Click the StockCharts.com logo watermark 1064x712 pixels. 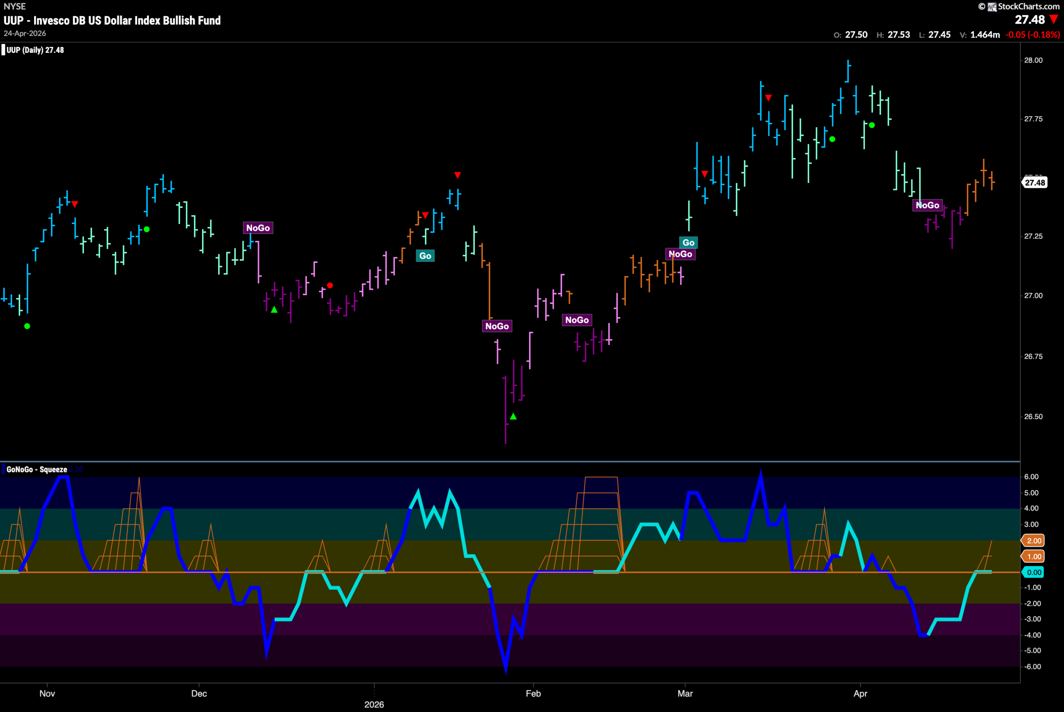[x=1019, y=6]
